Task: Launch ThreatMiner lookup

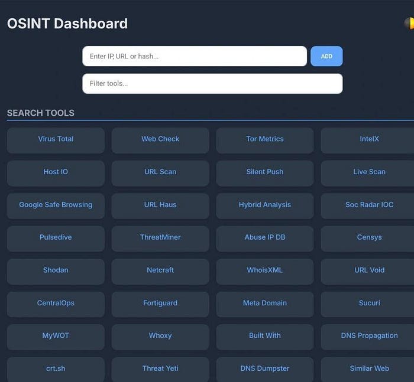Action: coord(160,239)
